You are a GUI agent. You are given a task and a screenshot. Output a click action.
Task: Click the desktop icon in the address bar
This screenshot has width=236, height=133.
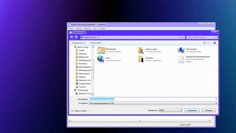(82, 37)
